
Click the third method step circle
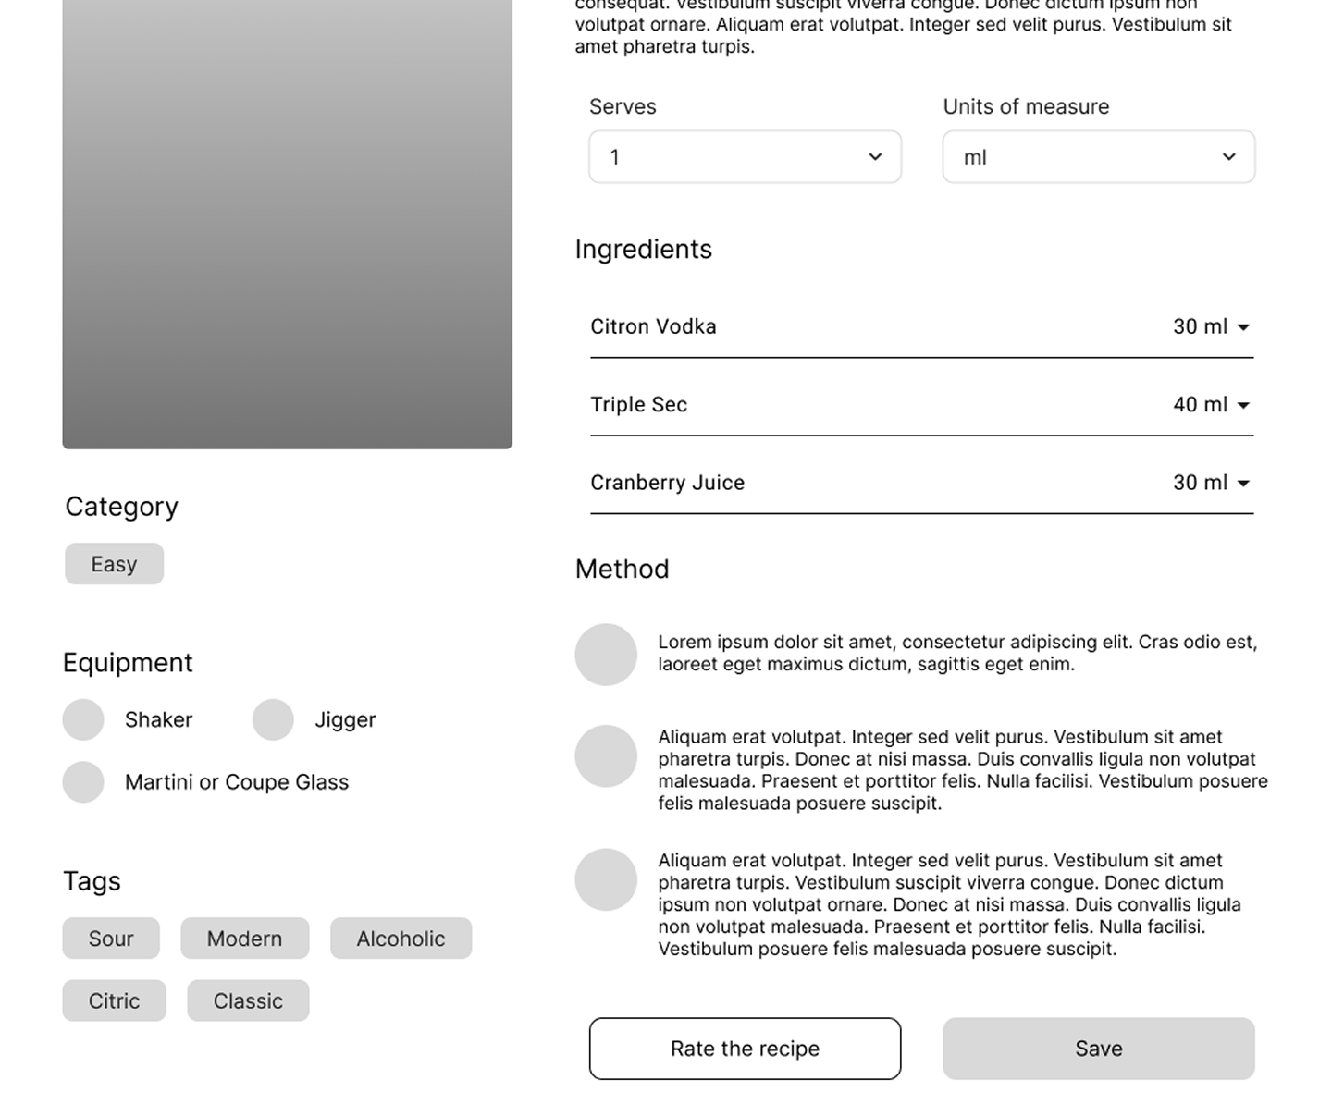(606, 879)
